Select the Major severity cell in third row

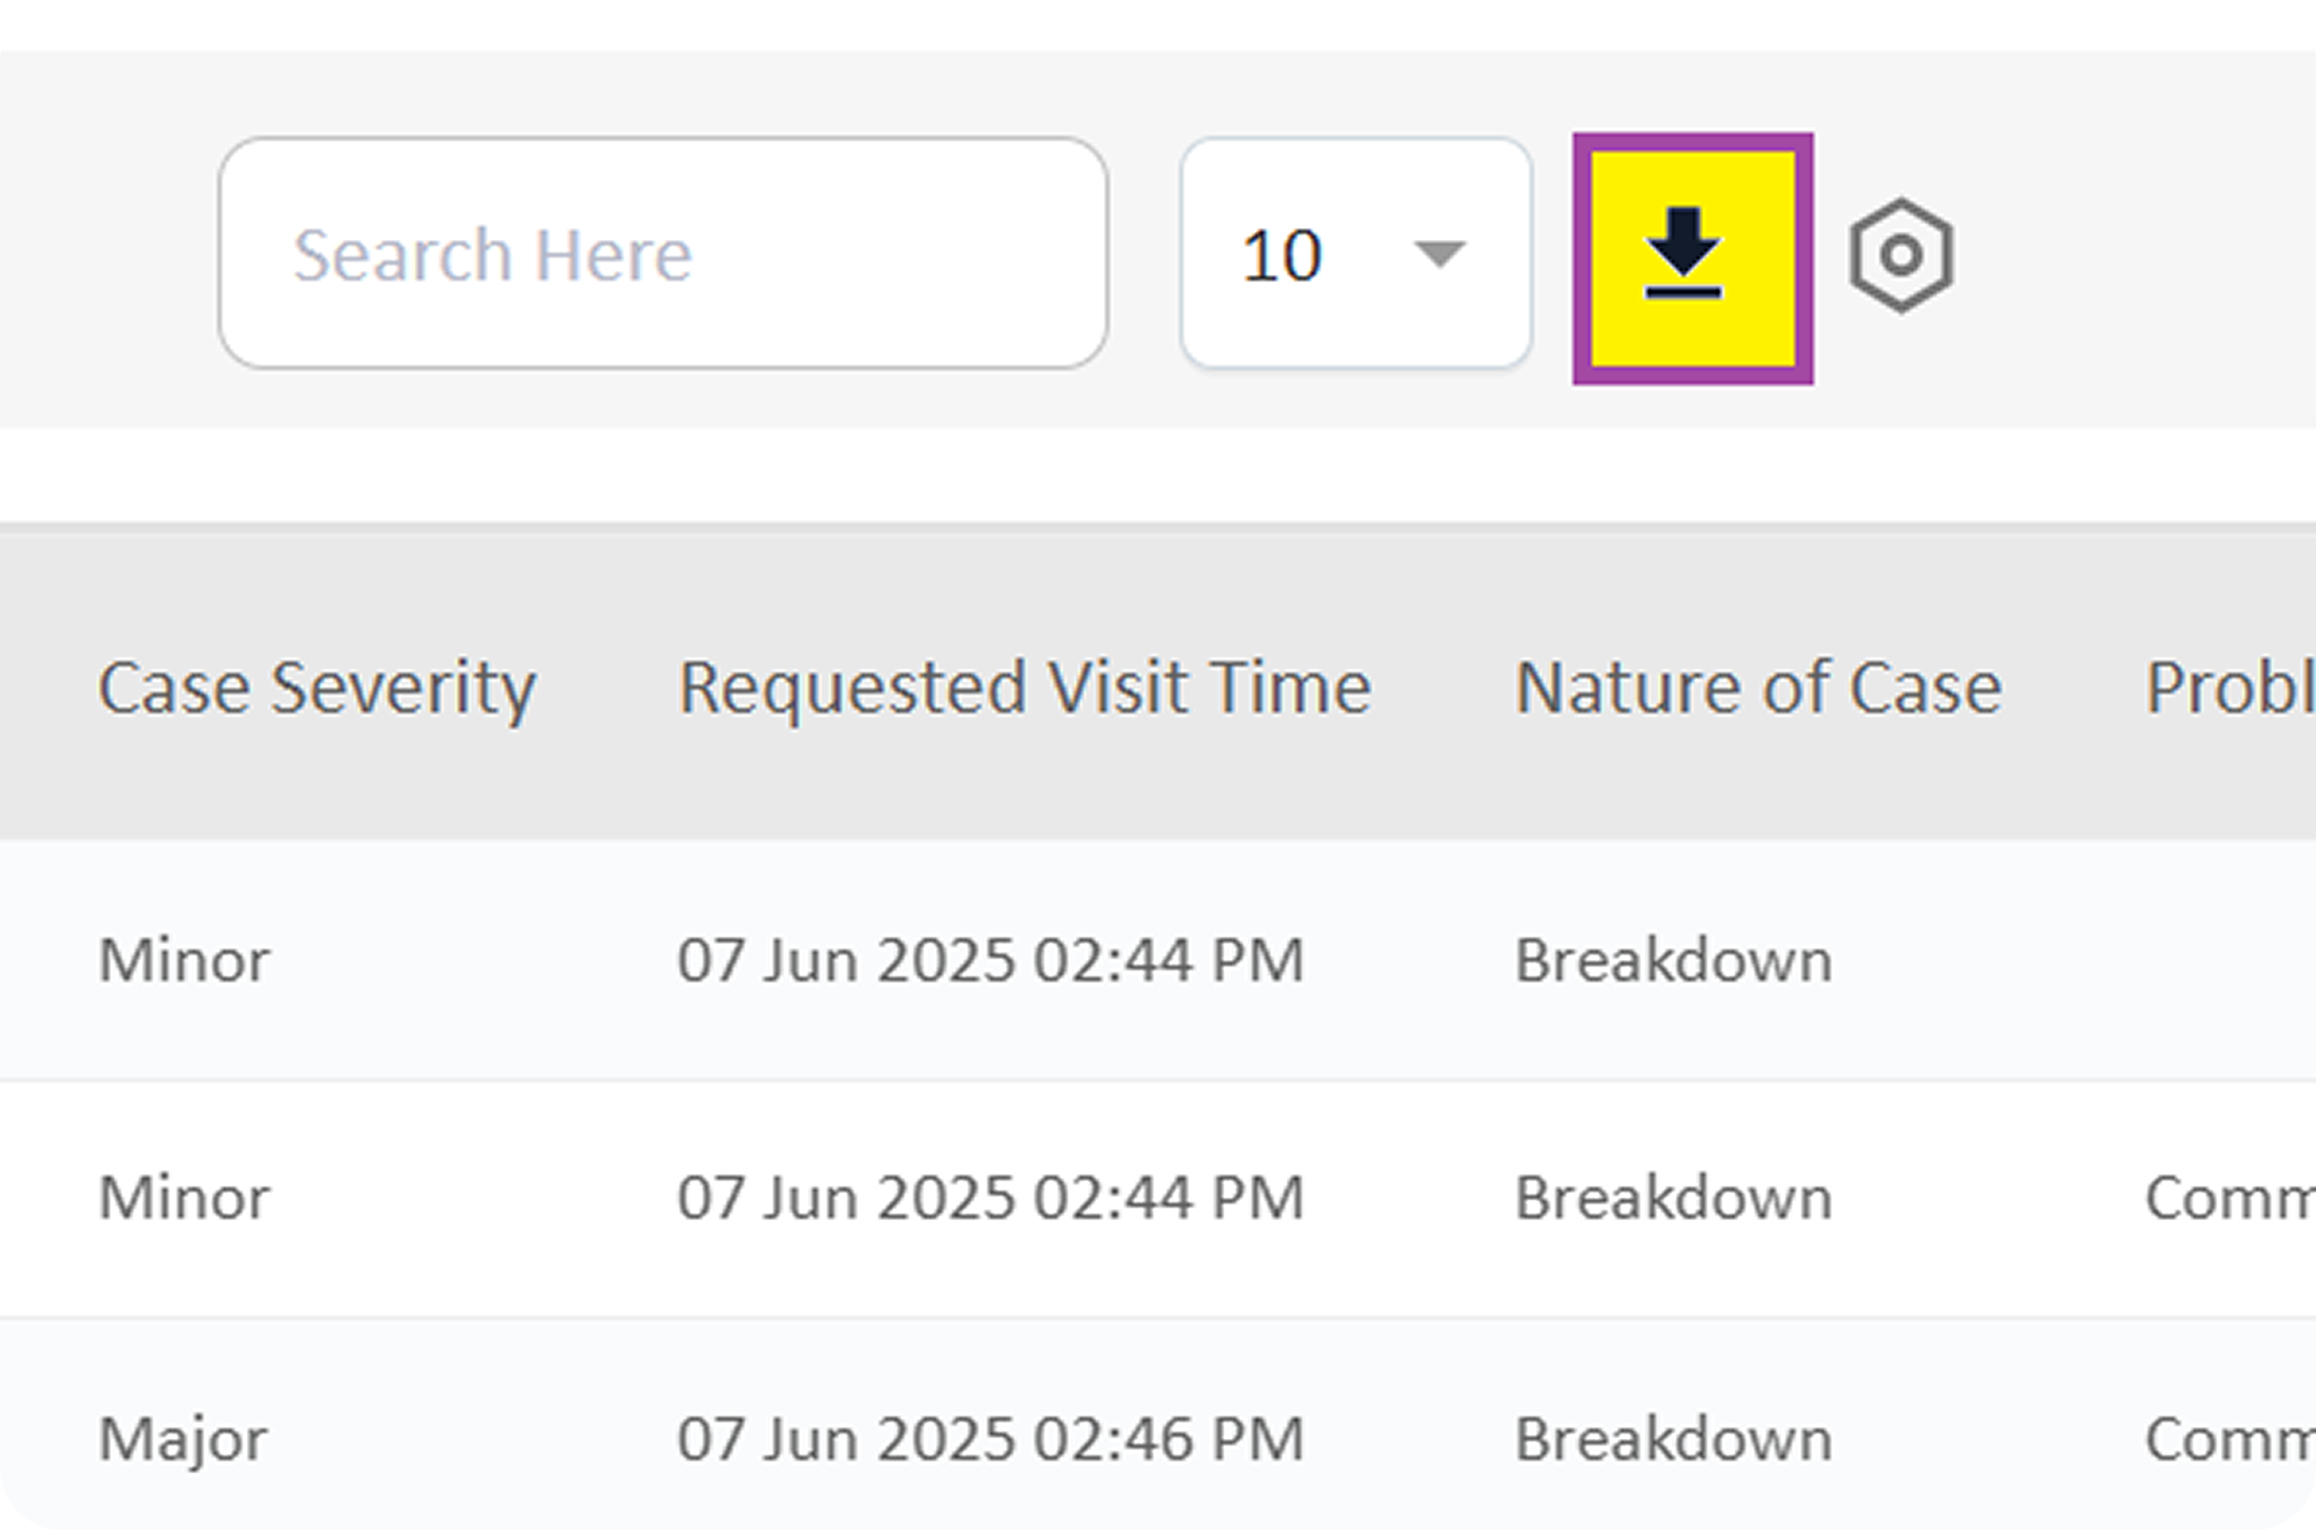(182, 1439)
